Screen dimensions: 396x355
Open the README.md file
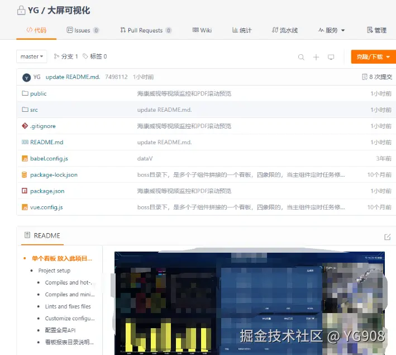click(47, 142)
